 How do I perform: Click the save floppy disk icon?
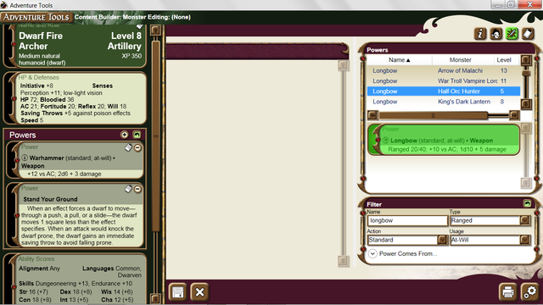point(177,292)
